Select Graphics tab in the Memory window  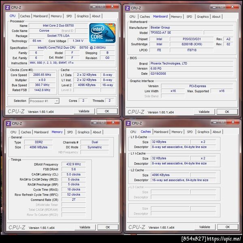tap(83, 132)
